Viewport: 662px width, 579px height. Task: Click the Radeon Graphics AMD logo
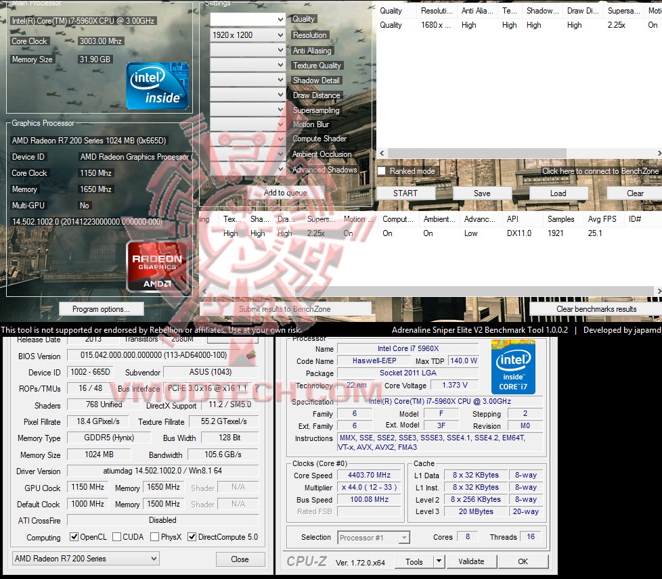[x=157, y=265]
